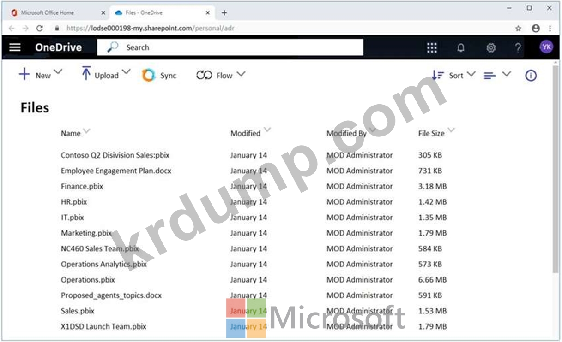
Task: Open the HR.pbix file
Action: click(x=74, y=202)
